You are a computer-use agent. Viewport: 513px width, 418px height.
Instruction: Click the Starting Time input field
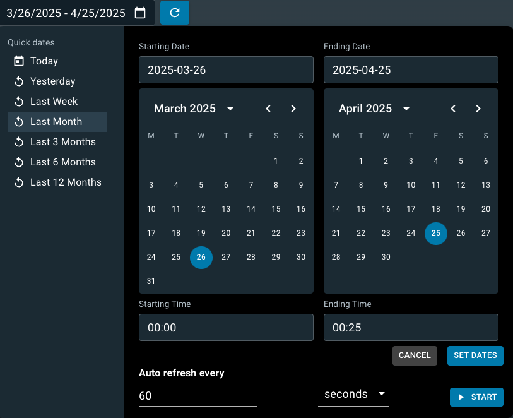[x=226, y=327]
